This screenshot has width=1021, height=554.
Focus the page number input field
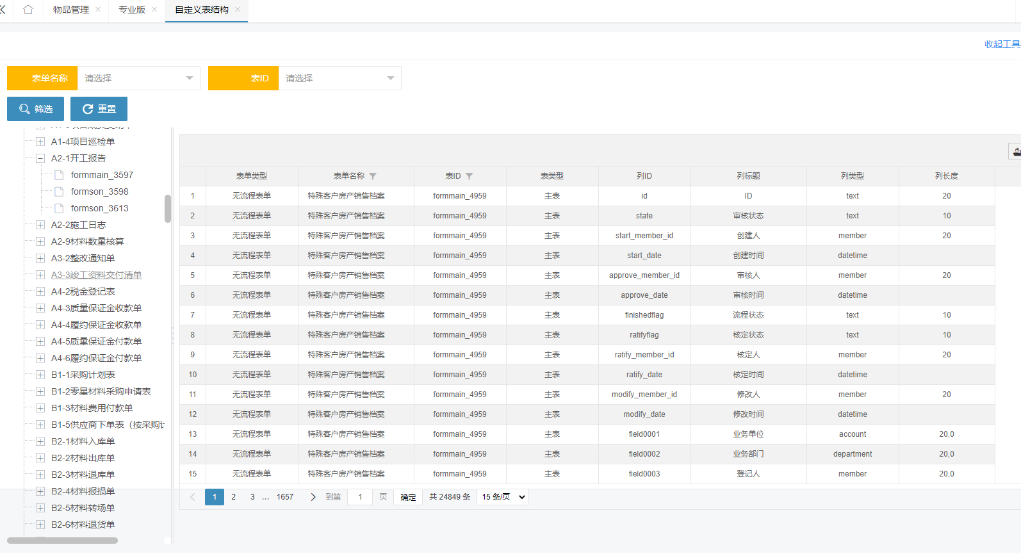(x=360, y=497)
